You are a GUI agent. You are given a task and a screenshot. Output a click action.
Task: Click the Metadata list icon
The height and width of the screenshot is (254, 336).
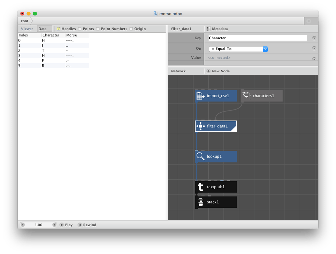click(x=209, y=29)
